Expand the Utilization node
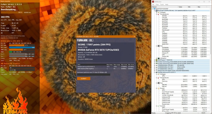212x114 pixels. coord(157,58)
